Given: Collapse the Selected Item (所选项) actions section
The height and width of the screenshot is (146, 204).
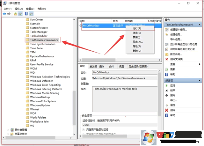Looking at the screenshot, I should pyautogui.click(x=200, y=81).
